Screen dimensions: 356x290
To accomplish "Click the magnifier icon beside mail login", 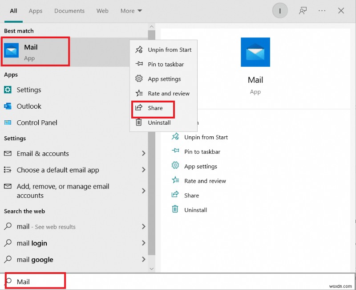I will tap(8, 243).
